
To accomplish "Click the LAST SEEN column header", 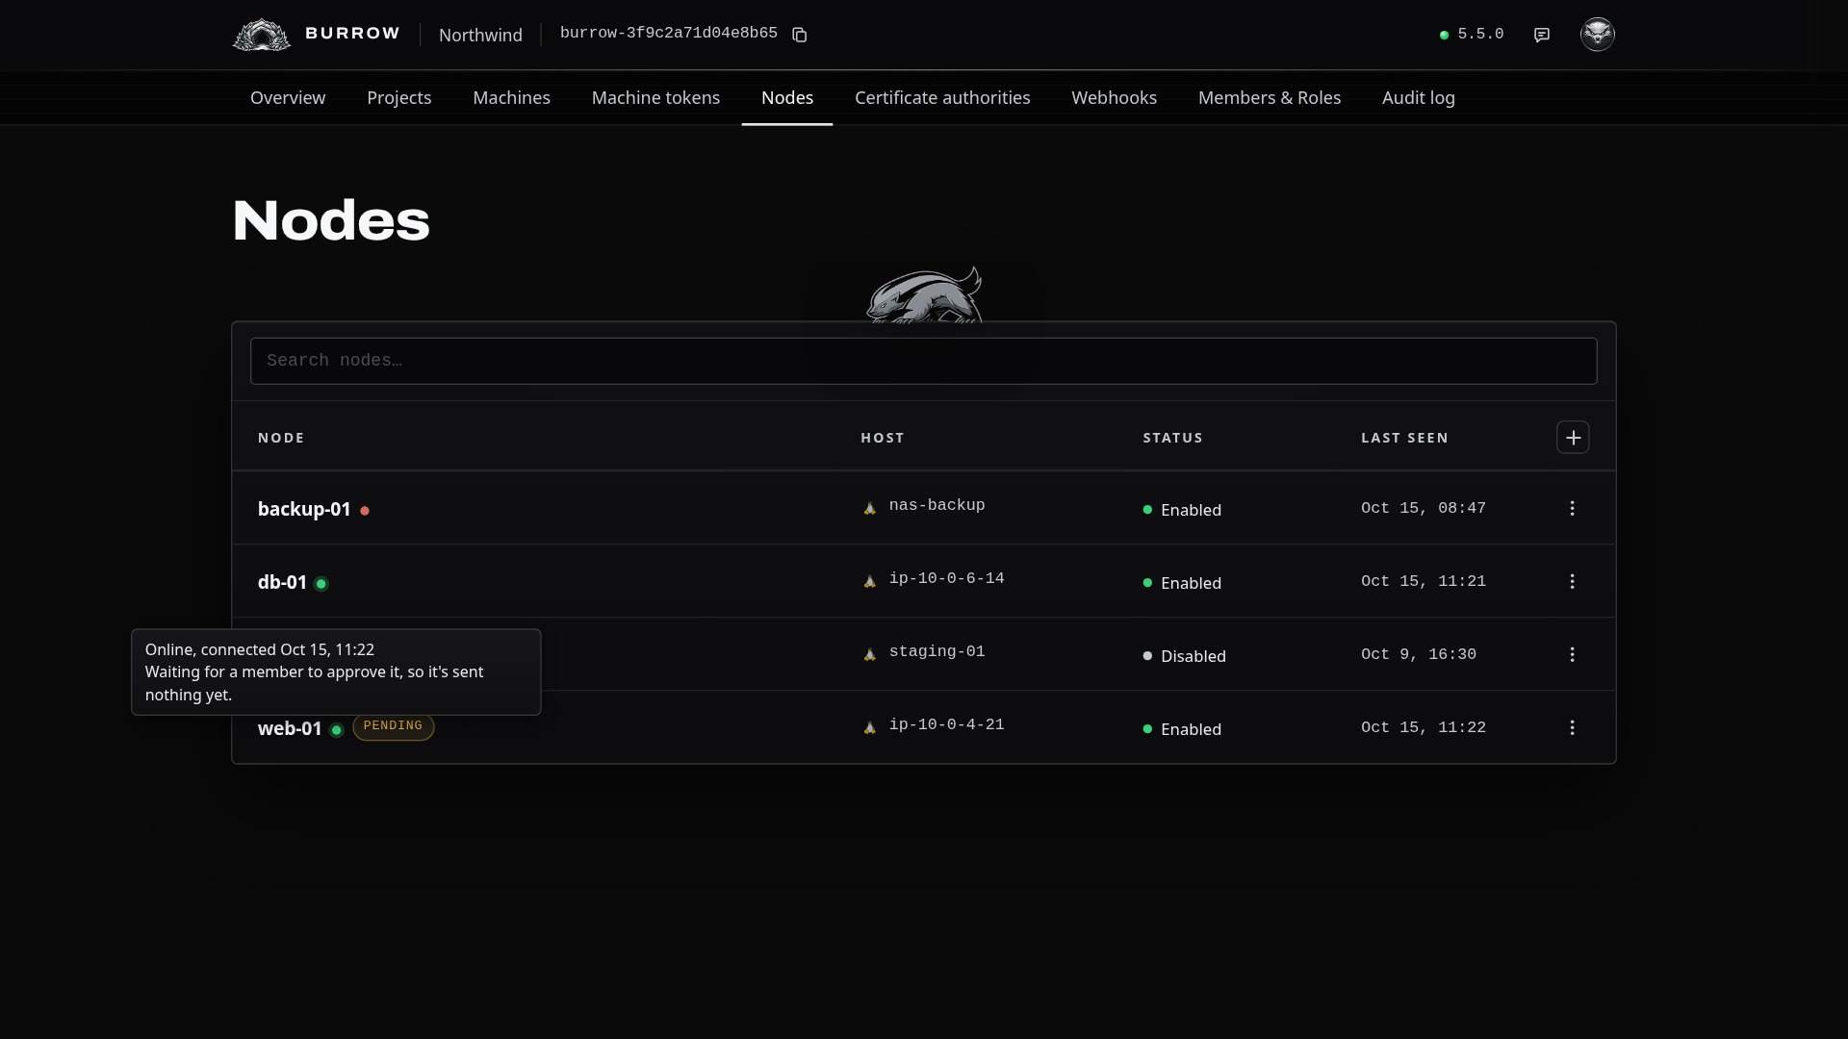I will [x=1404, y=438].
